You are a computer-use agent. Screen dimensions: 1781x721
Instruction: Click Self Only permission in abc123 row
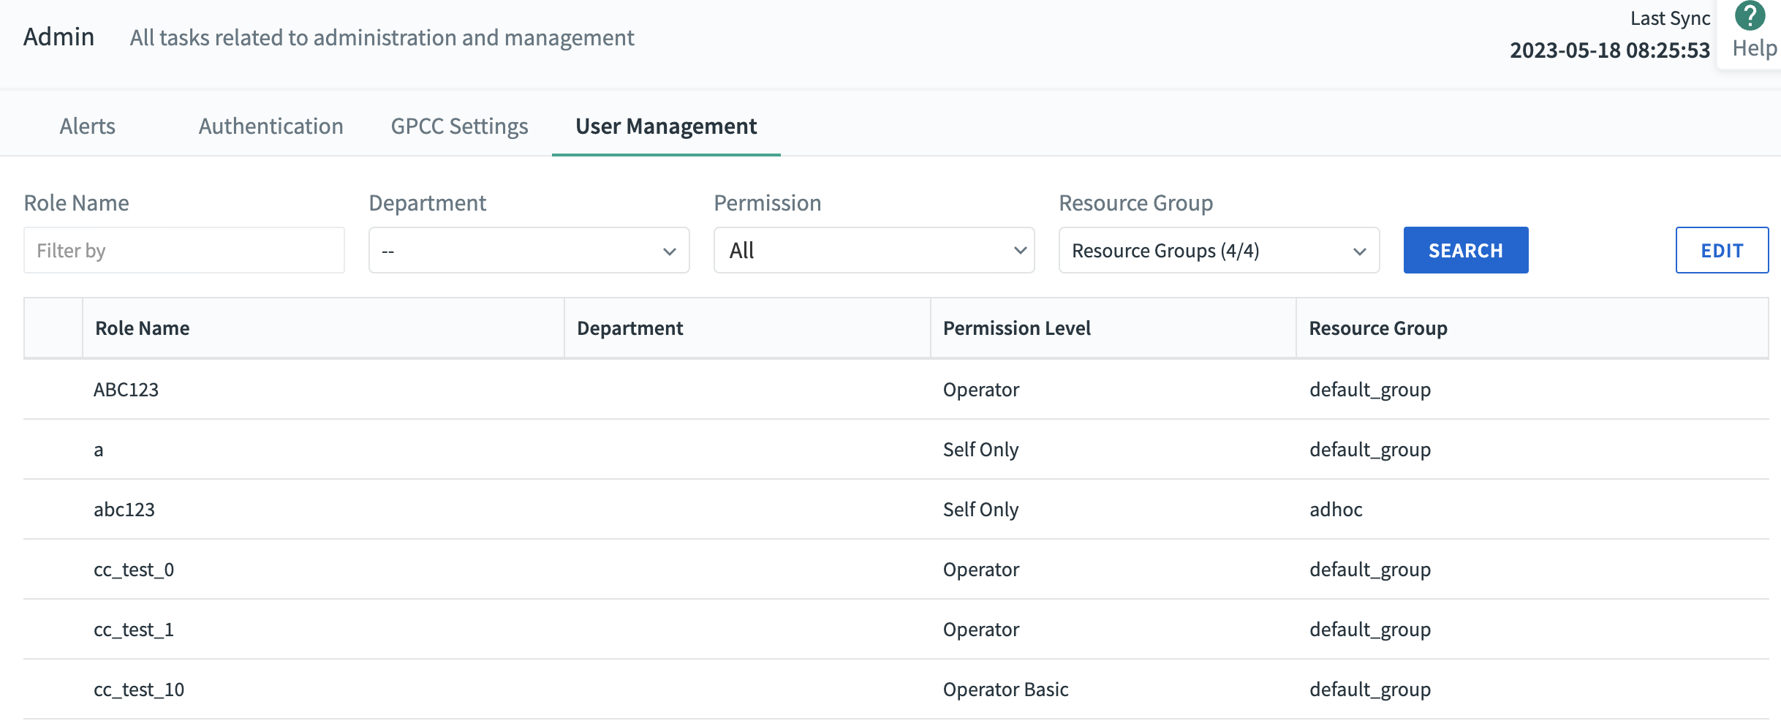[x=980, y=510]
